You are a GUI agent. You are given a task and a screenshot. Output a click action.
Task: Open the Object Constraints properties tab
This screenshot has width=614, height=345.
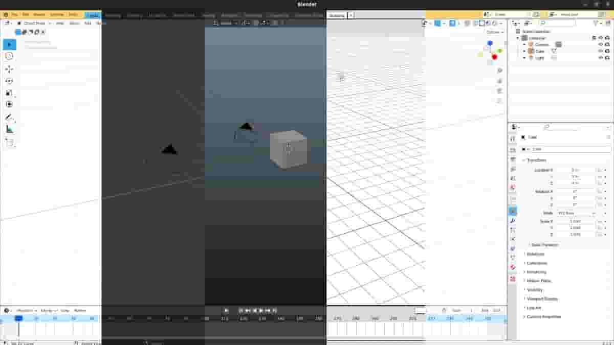(x=513, y=248)
